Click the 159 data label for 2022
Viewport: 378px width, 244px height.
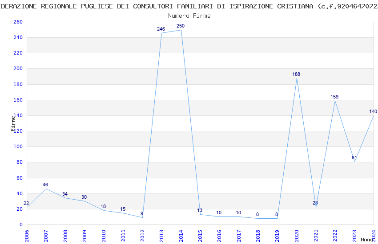tap(334, 97)
